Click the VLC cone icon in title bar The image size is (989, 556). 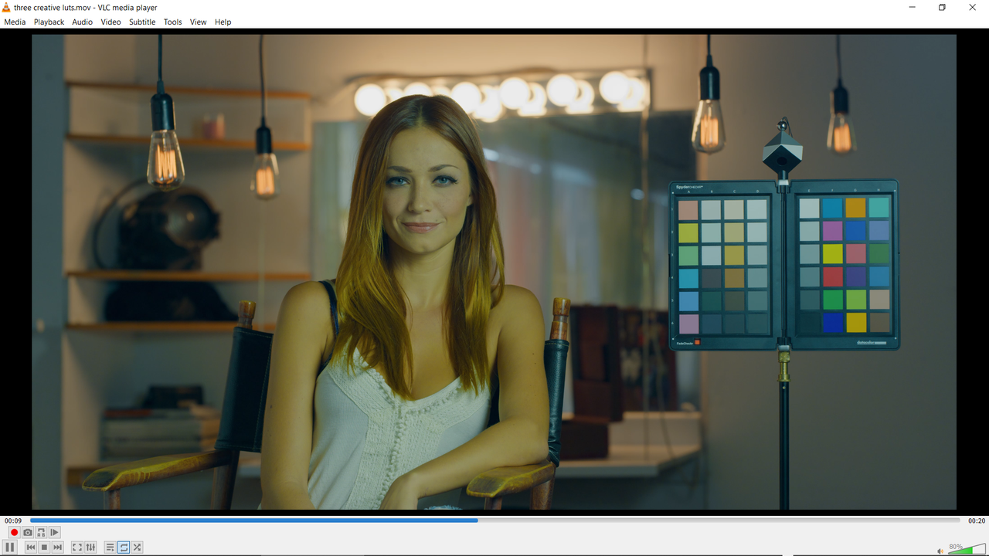[7, 7]
